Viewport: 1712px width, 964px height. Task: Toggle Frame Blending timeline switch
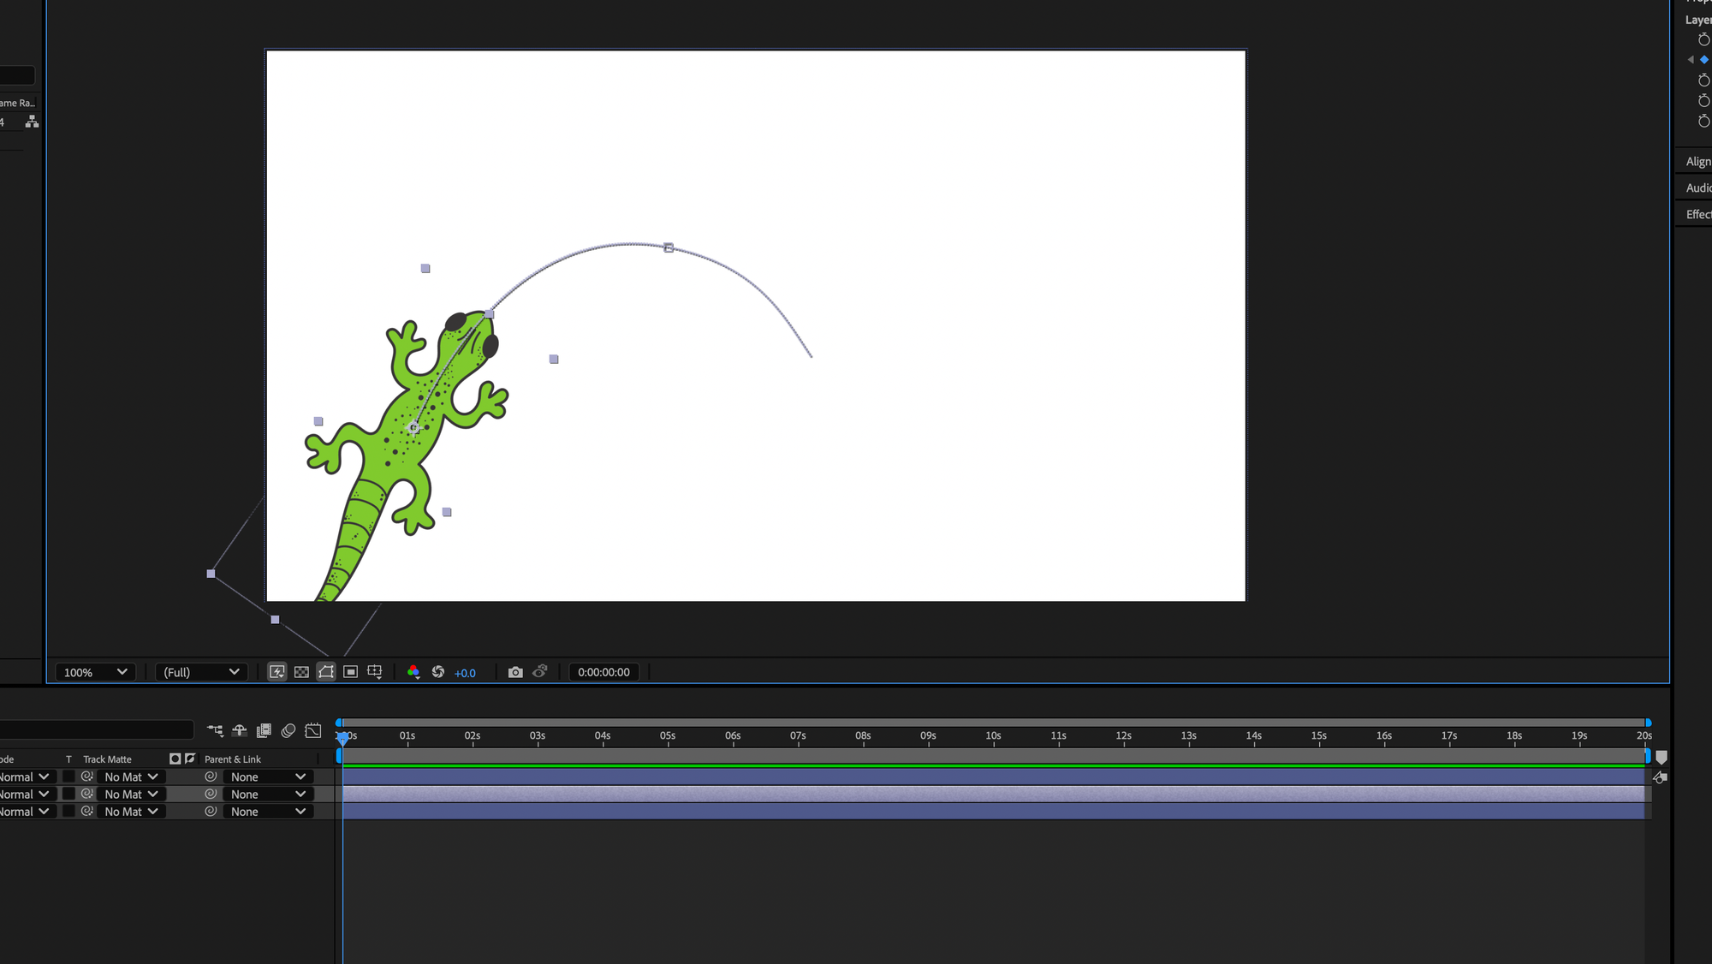click(264, 730)
